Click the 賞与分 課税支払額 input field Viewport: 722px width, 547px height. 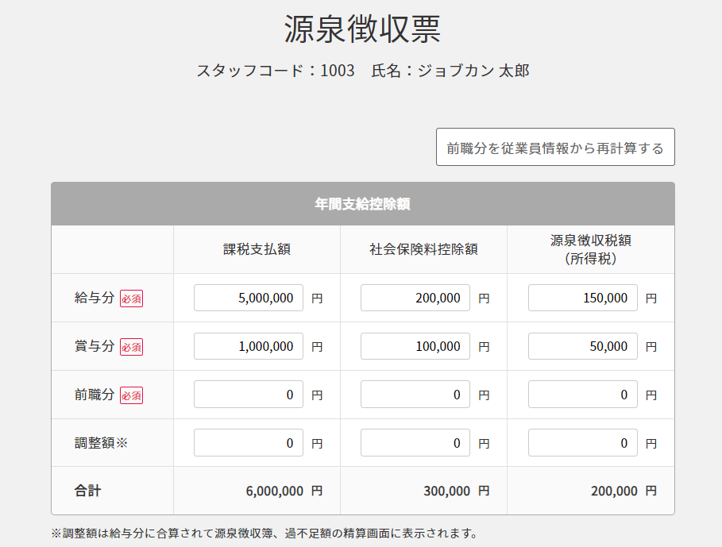point(247,346)
